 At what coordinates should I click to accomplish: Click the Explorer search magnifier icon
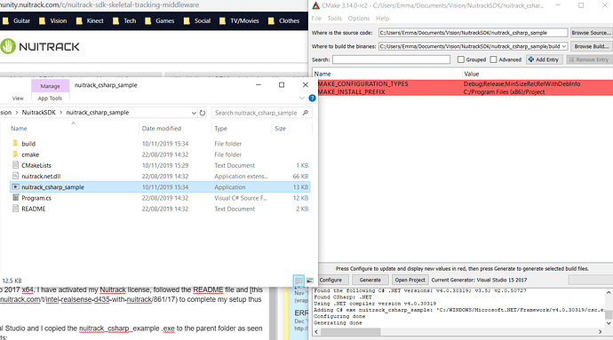point(306,113)
